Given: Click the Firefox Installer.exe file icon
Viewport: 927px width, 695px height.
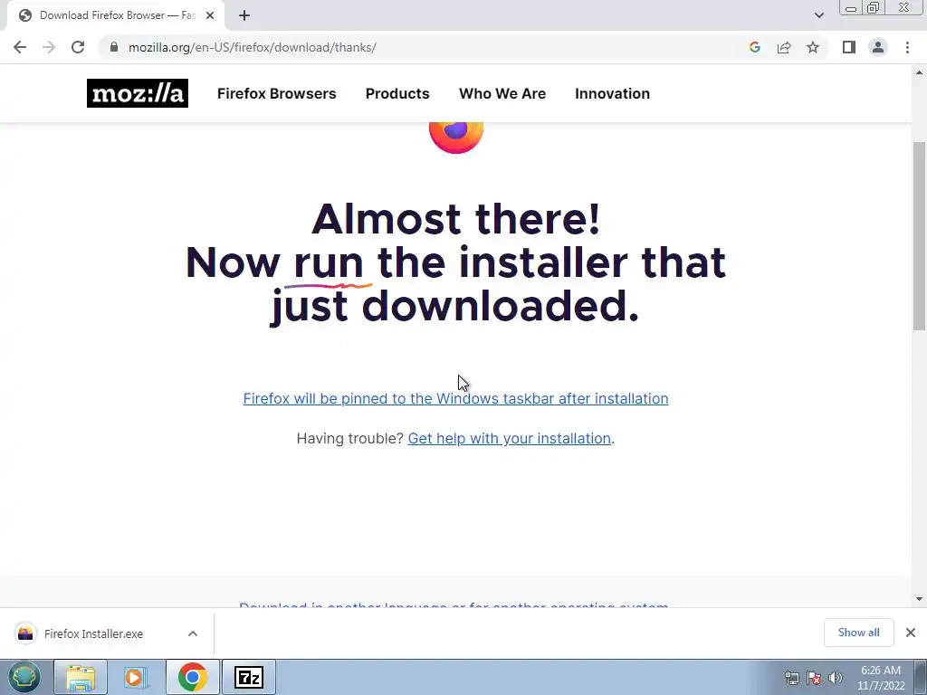Looking at the screenshot, I should [x=25, y=633].
